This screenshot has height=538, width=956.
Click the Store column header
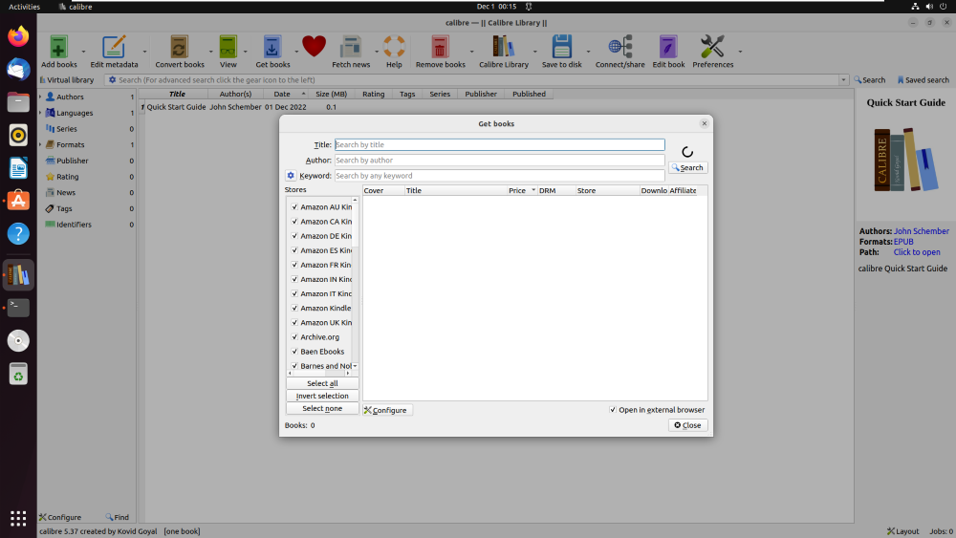(x=607, y=191)
